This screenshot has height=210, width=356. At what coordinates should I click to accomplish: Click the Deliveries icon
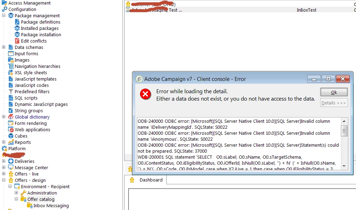(11, 161)
